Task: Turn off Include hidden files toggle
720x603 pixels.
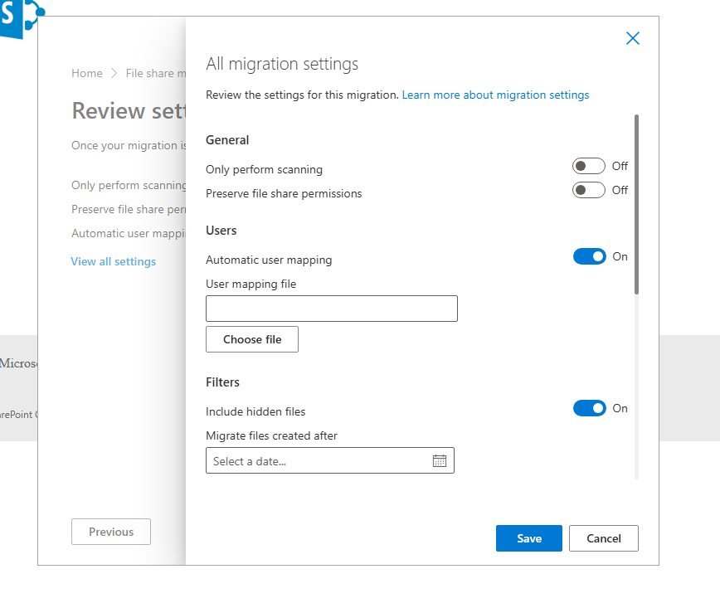Action: [589, 408]
